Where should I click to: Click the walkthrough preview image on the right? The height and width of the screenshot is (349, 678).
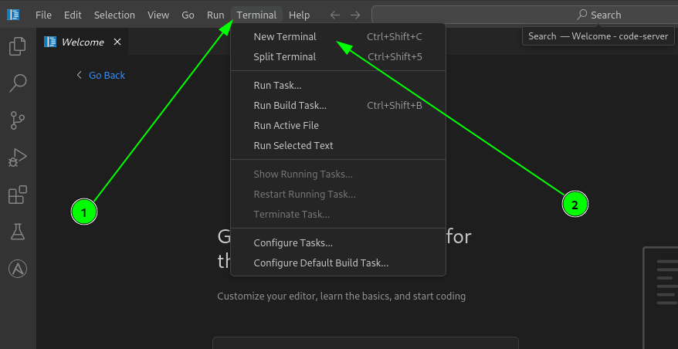point(660,297)
